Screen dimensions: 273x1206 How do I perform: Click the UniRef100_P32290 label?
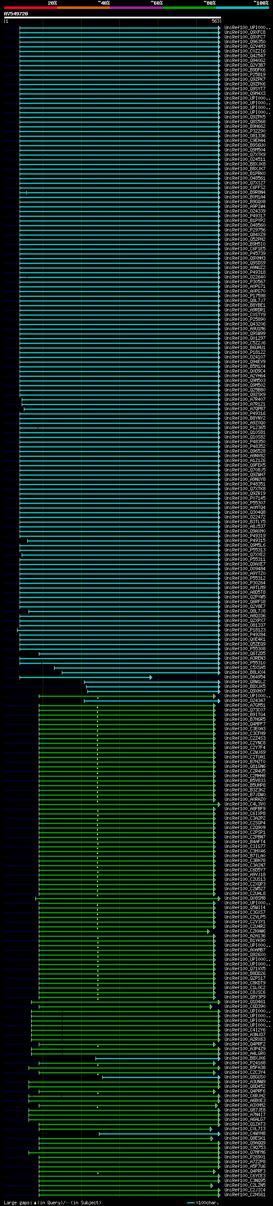click(245, 131)
